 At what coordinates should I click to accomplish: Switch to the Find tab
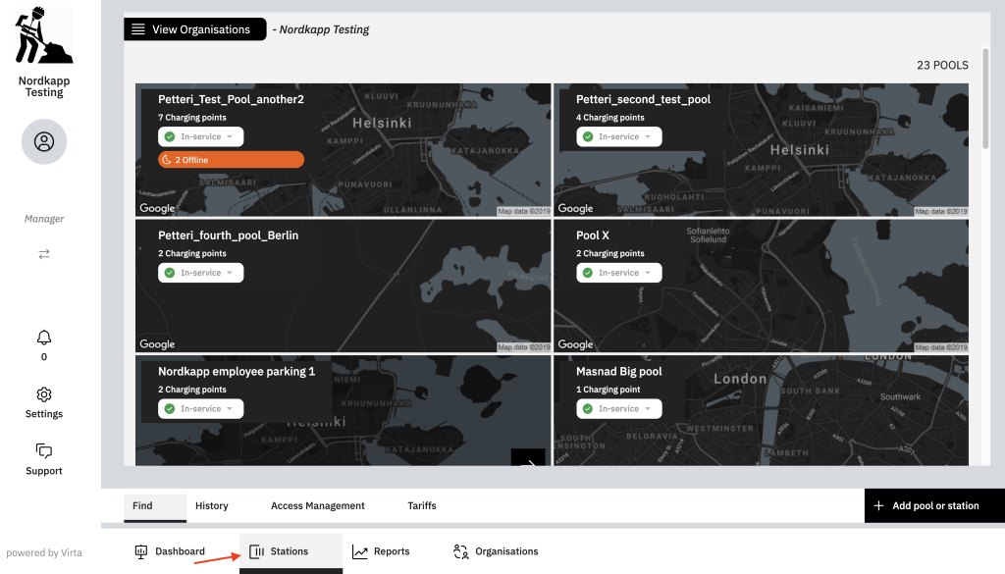click(x=155, y=506)
